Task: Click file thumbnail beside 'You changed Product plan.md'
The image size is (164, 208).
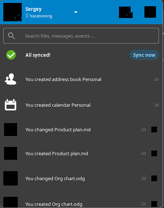Action: pyautogui.click(x=10, y=129)
